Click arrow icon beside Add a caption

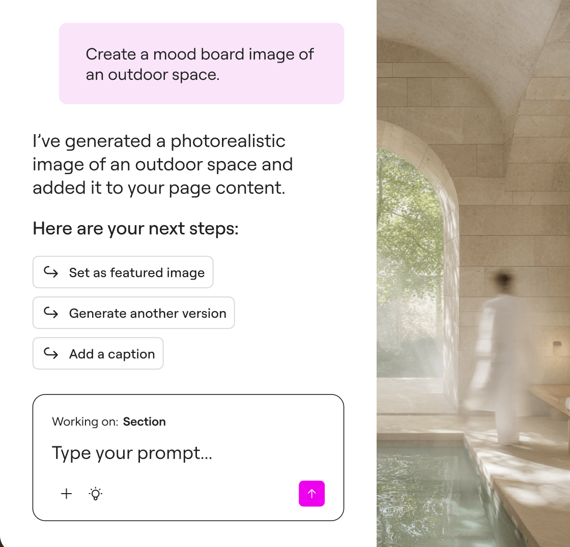pyautogui.click(x=51, y=353)
